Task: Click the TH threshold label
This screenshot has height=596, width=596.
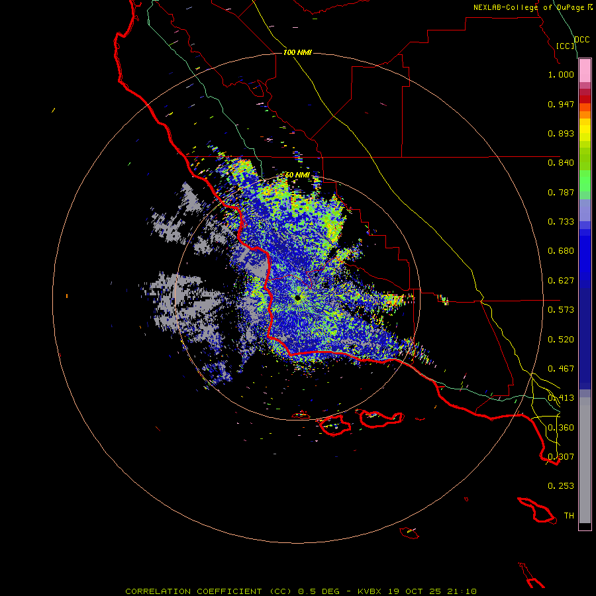Action: (569, 516)
